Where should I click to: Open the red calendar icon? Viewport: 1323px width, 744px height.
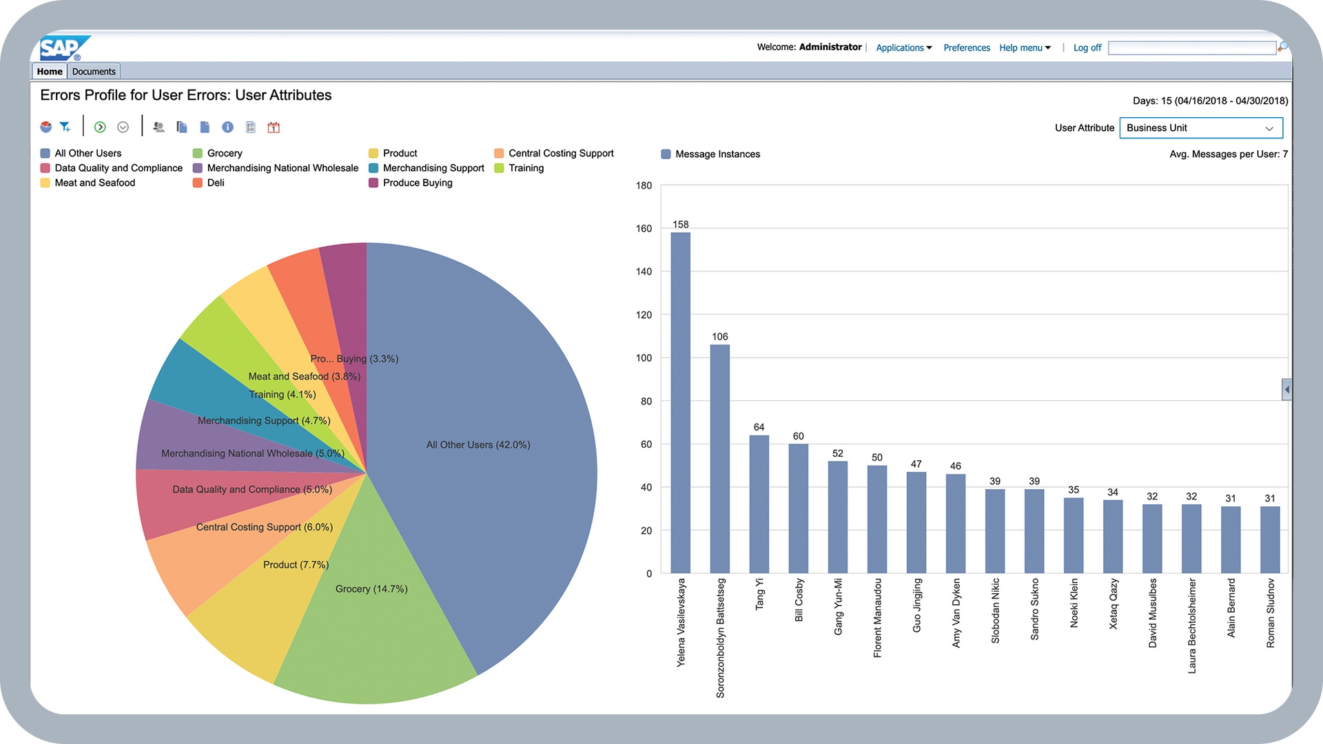[274, 127]
